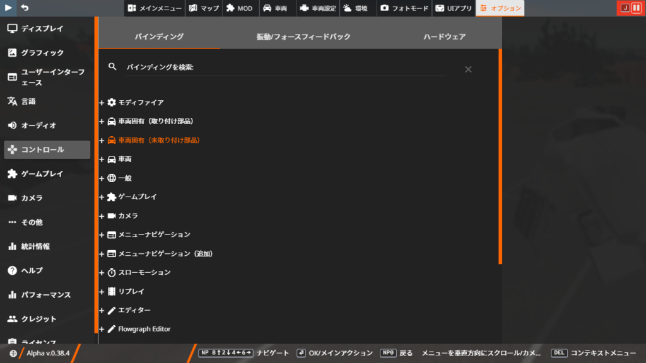Image resolution: width=646 pixels, height=363 pixels.
Task: Switch to 振動/フォースフィードバック tab
Action: (x=303, y=37)
